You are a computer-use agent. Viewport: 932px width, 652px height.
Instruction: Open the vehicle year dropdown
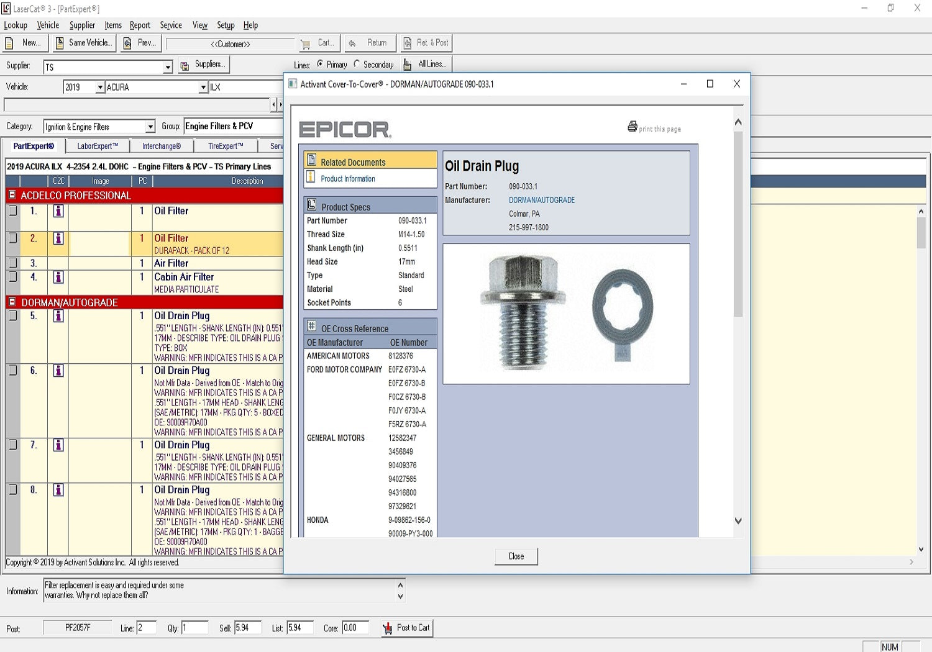pos(99,88)
